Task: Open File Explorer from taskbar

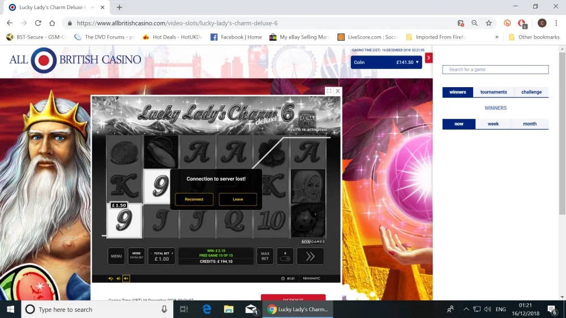Action: coord(229,310)
